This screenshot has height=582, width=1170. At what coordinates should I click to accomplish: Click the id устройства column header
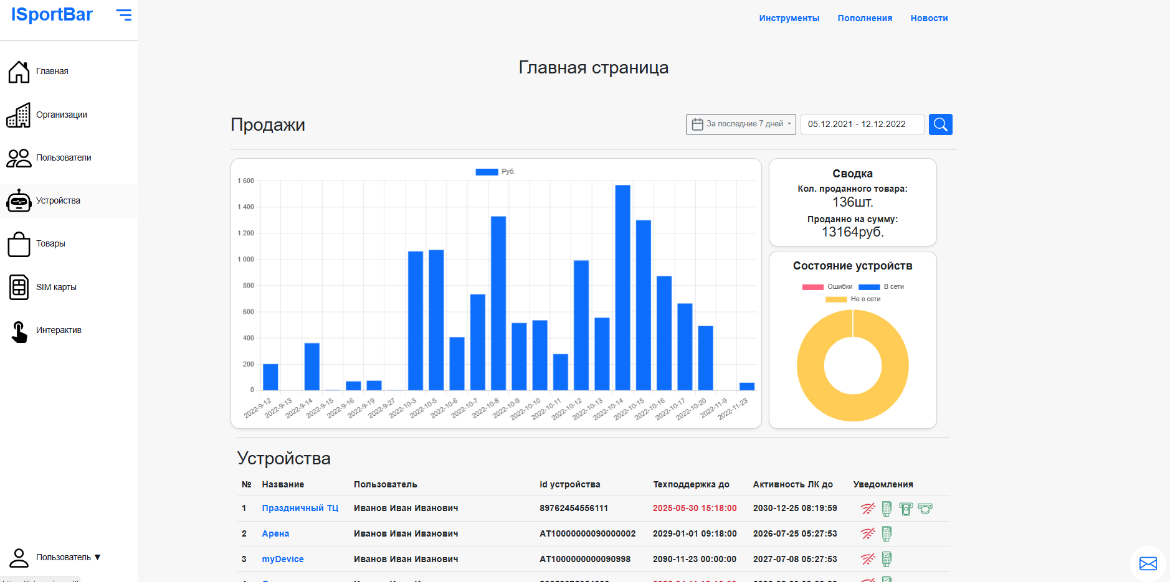pos(569,484)
